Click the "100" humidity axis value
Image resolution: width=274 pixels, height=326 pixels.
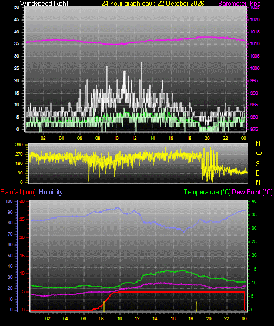(x=9, y=201)
